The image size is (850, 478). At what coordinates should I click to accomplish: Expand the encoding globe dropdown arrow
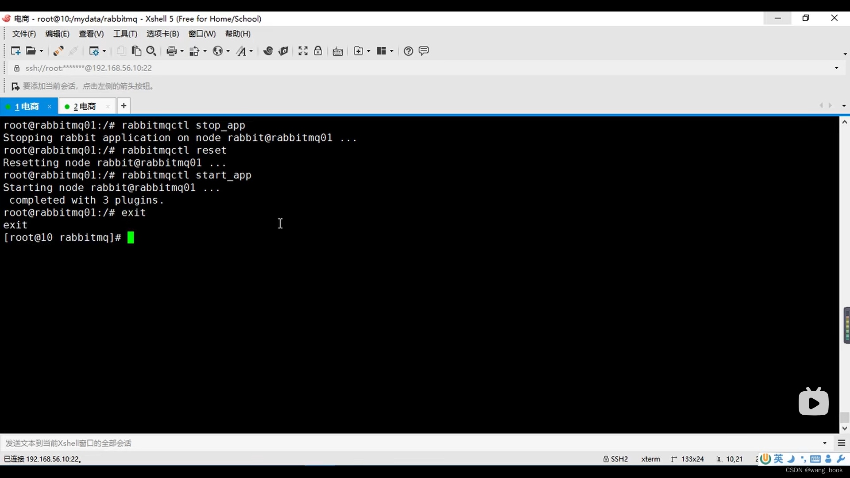228,51
